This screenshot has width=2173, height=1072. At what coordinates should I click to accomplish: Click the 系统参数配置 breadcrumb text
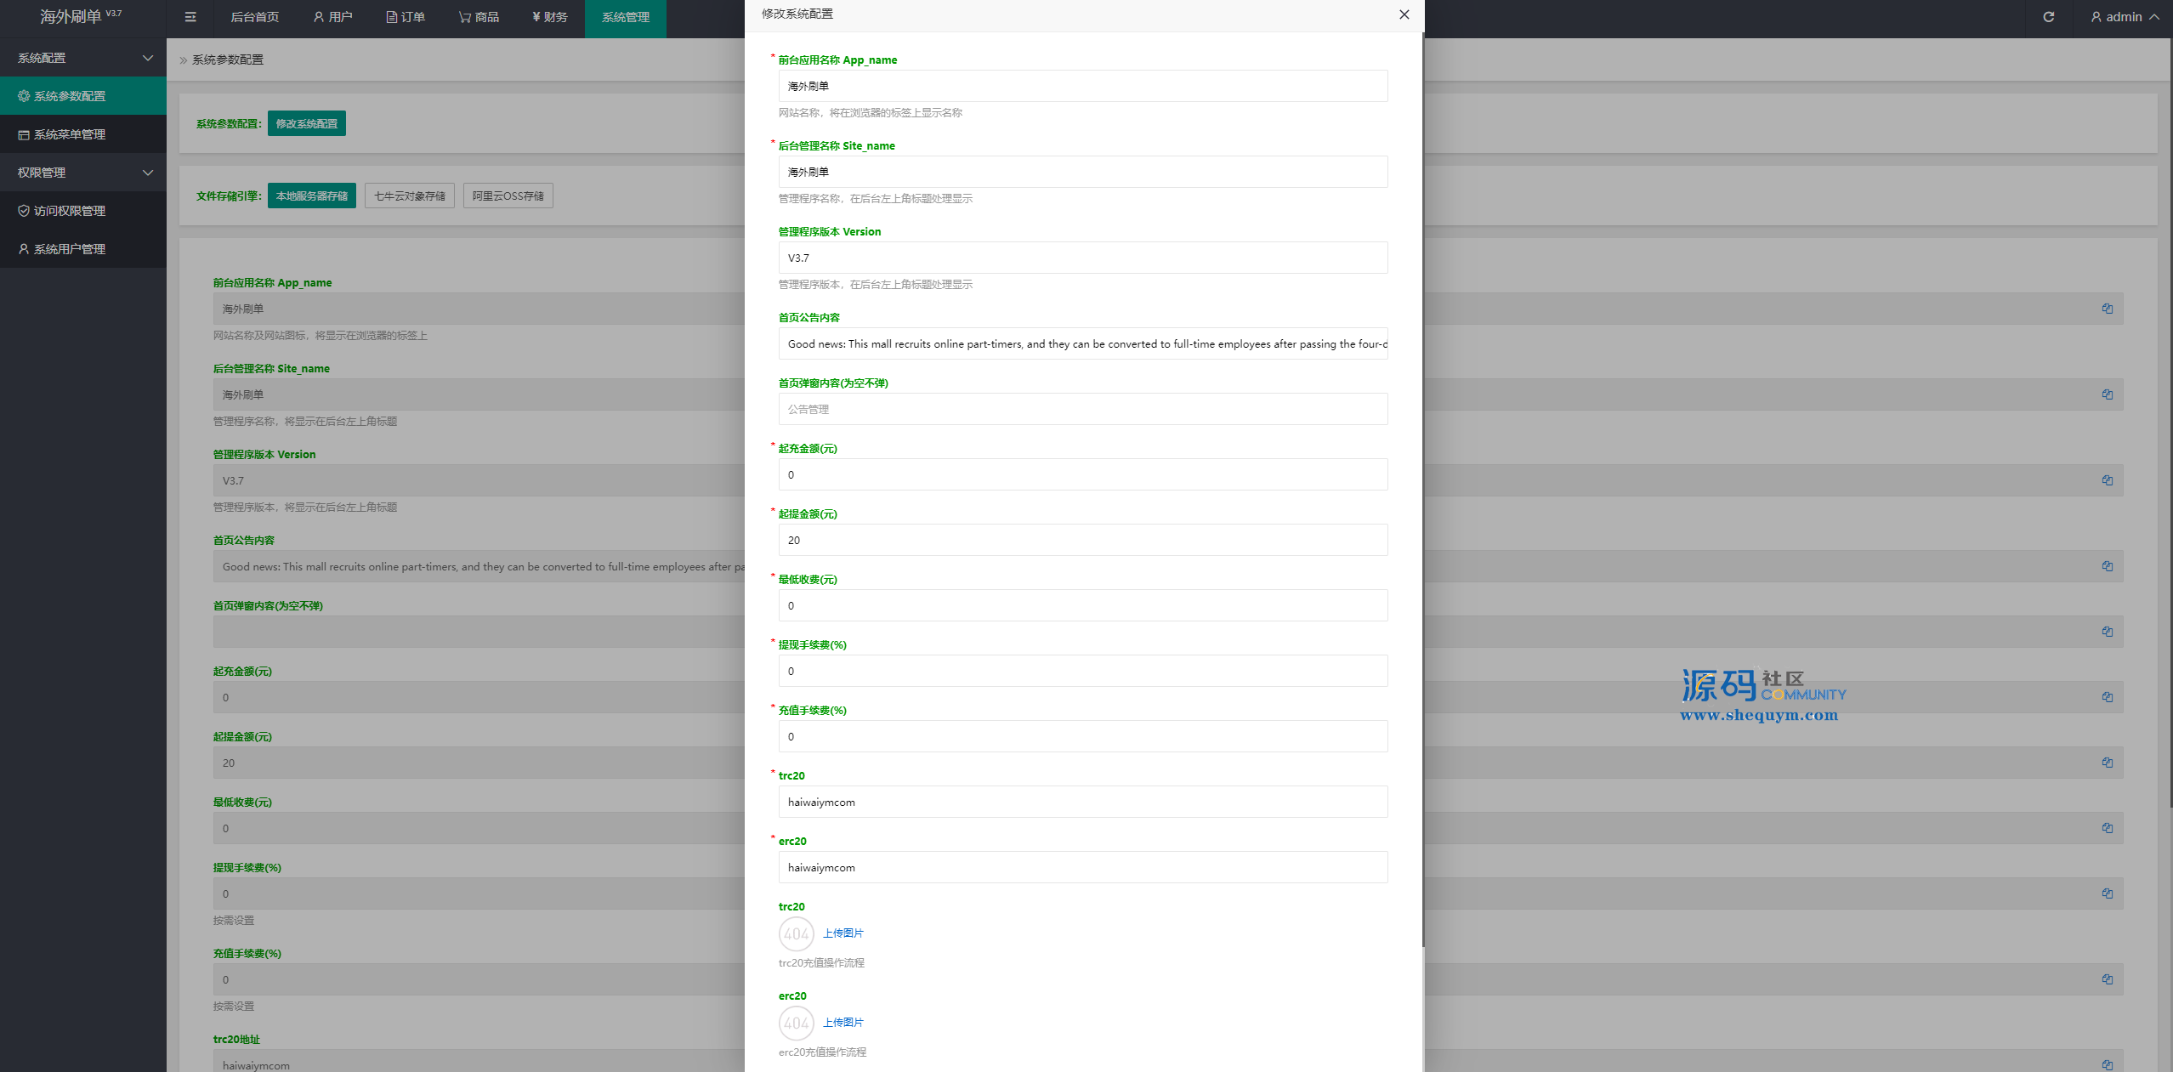point(228,60)
